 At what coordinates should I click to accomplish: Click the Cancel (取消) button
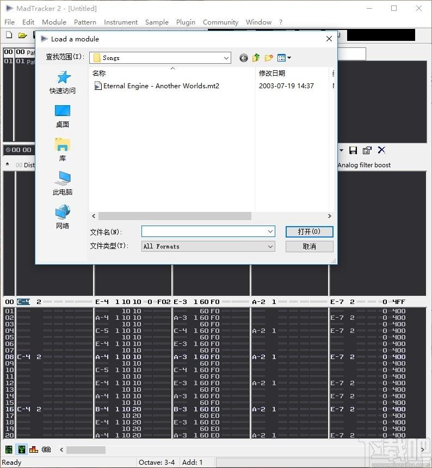coord(309,247)
